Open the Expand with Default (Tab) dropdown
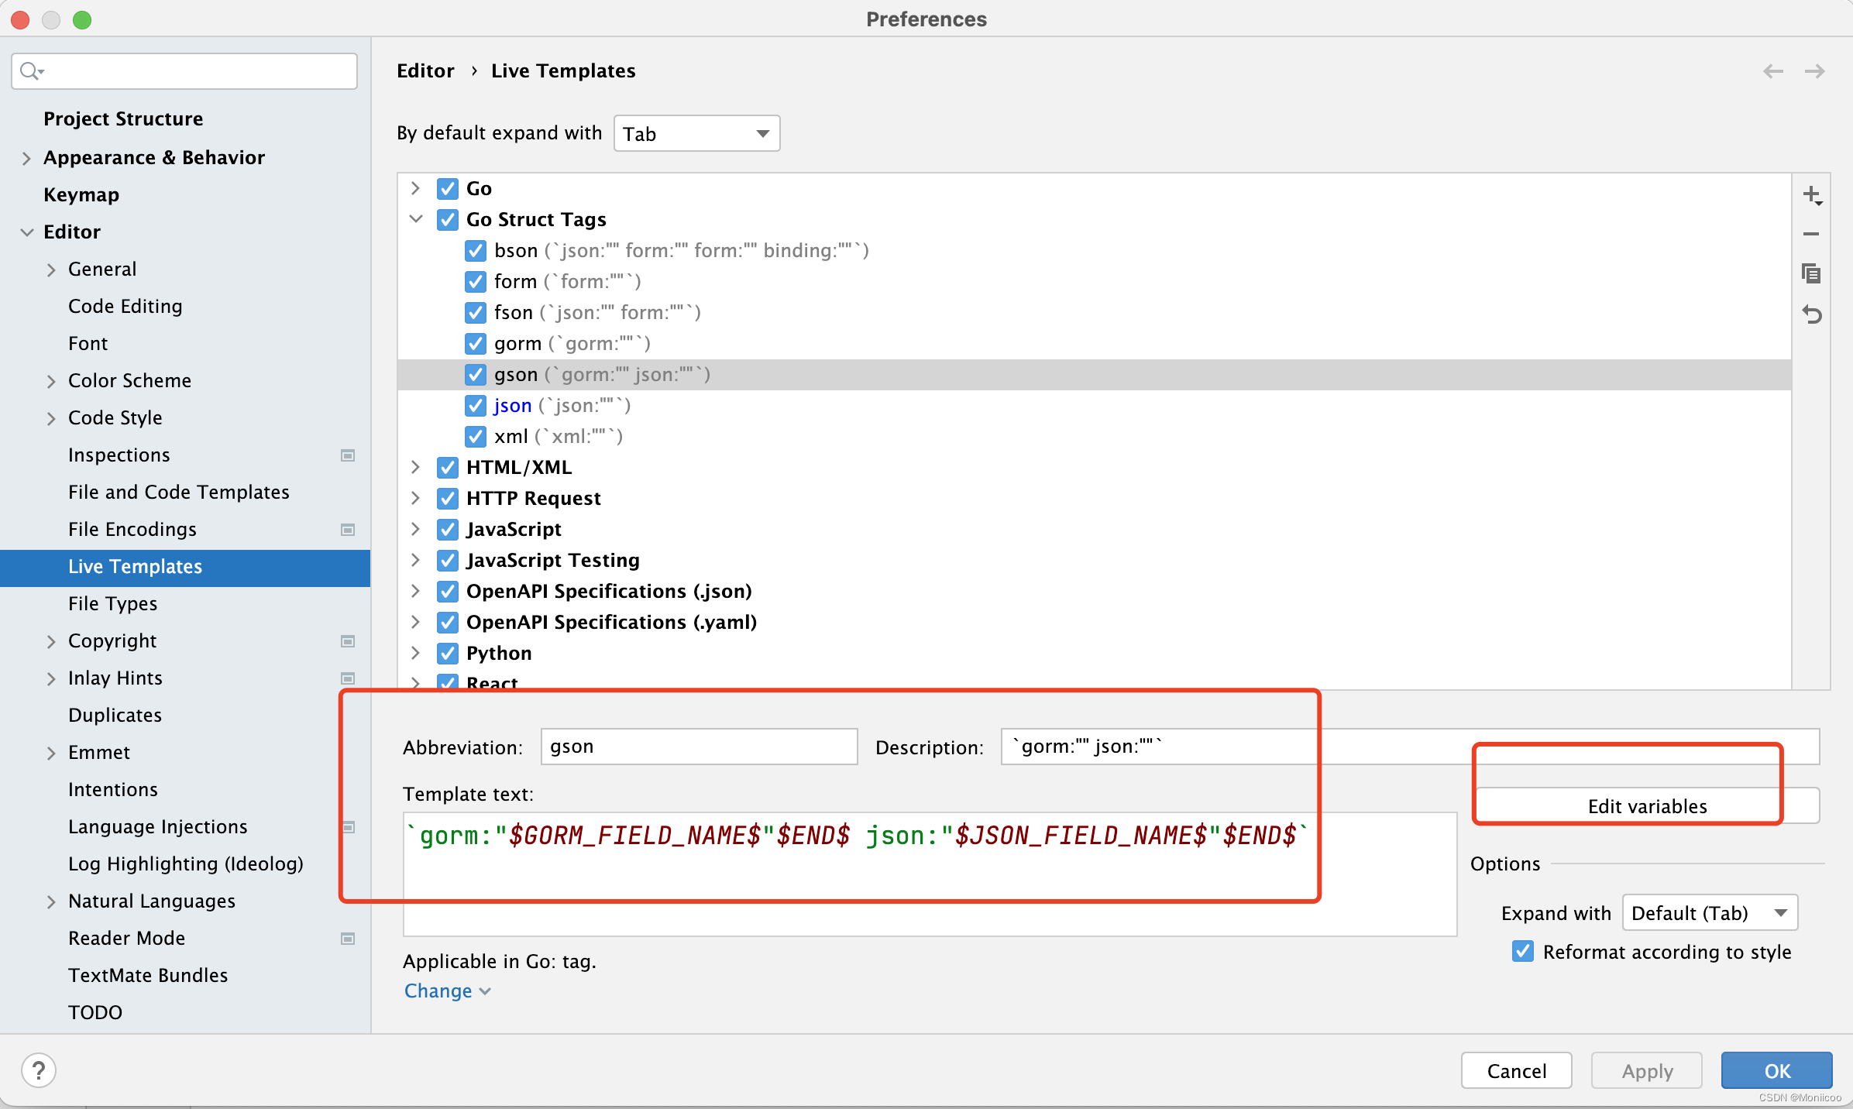The width and height of the screenshot is (1853, 1109). 1709,913
